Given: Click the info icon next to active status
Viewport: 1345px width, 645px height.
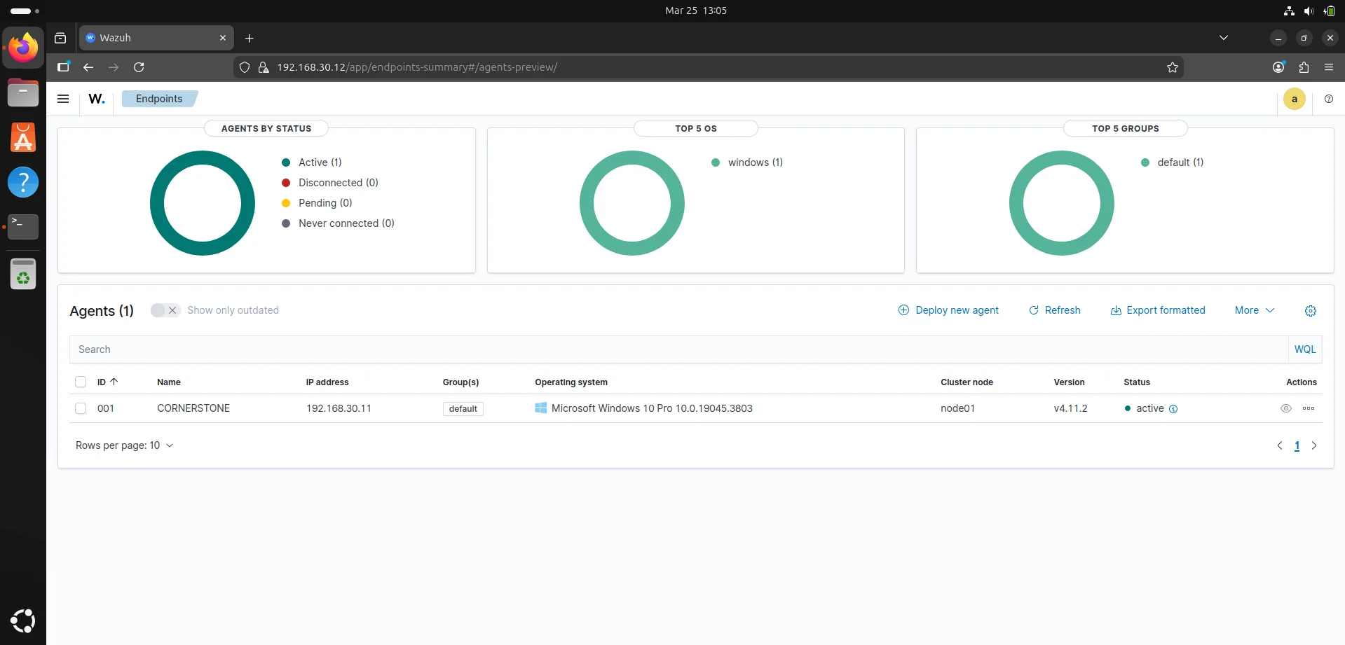Looking at the screenshot, I should [1173, 409].
